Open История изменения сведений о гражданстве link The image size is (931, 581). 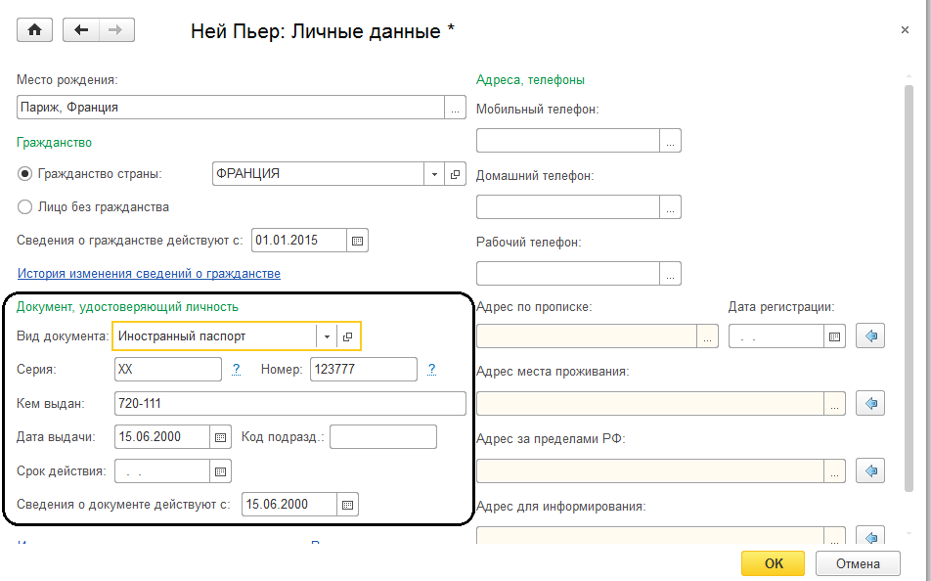(149, 274)
